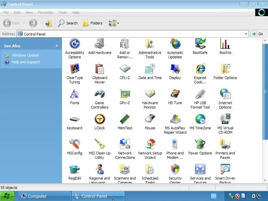Open Accessibility Options applet
This screenshot has height=201, width=268.
74,44
